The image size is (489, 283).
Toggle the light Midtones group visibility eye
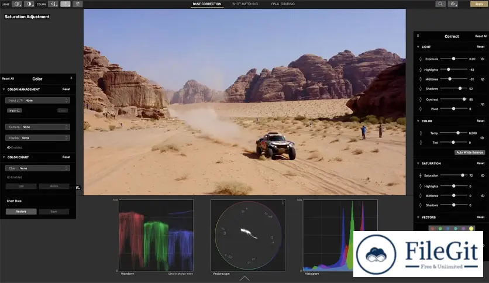point(483,79)
